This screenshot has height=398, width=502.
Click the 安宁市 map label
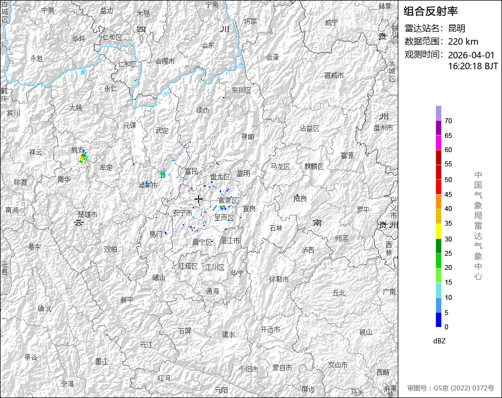coord(182,213)
